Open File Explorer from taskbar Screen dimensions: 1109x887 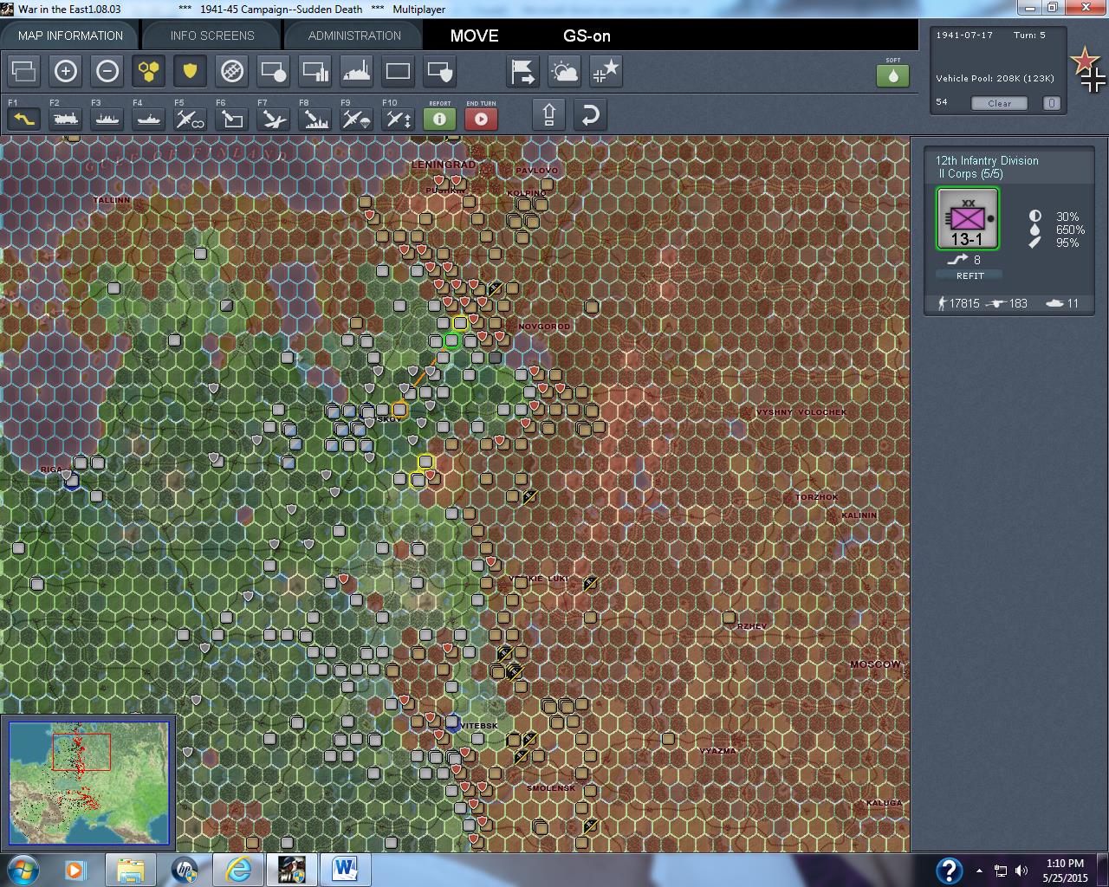point(131,869)
